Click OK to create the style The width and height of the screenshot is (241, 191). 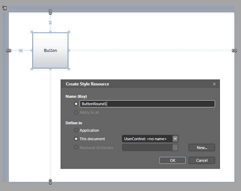coord(172,160)
